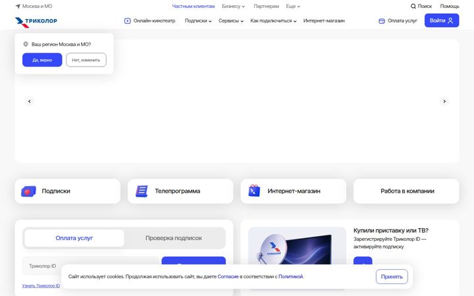Click the card icon next to Оплата услуг
The image size is (474, 296).
382,21
